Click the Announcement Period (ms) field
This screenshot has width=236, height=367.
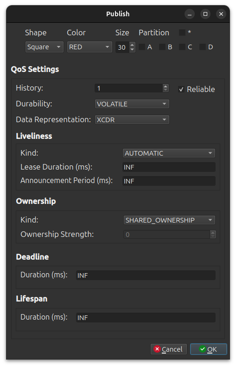[x=169, y=181]
